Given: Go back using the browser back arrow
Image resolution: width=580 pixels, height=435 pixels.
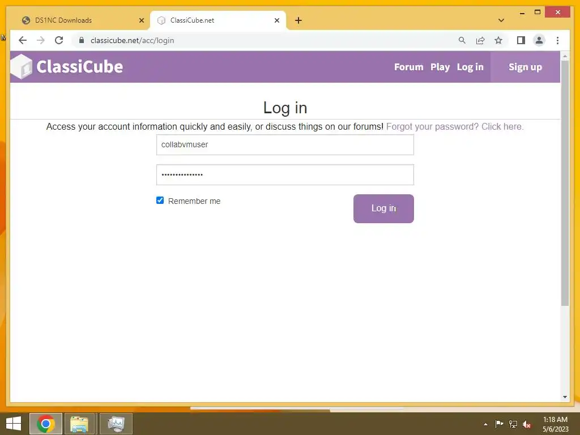Looking at the screenshot, I should coord(23,40).
